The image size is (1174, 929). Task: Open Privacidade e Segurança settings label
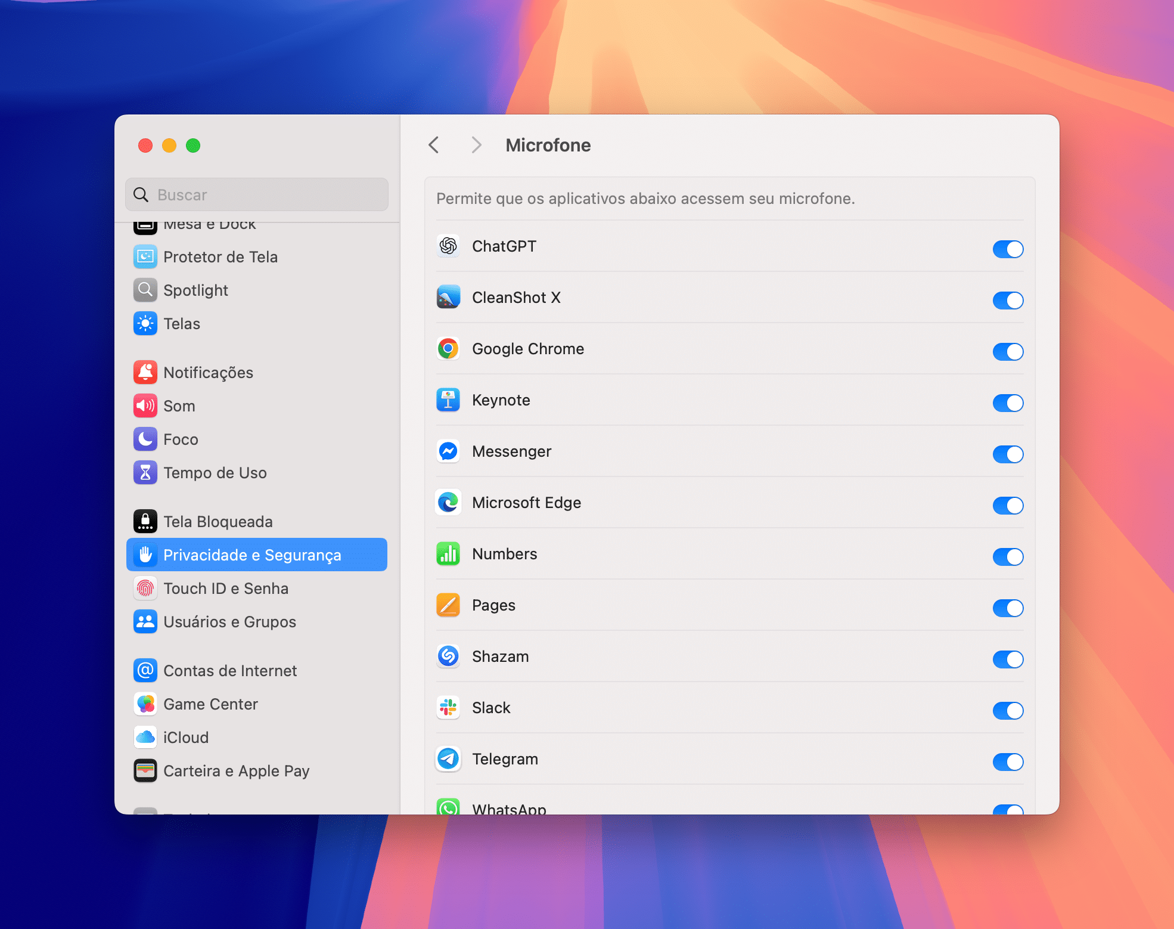pyautogui.click(x=252, y=555)
